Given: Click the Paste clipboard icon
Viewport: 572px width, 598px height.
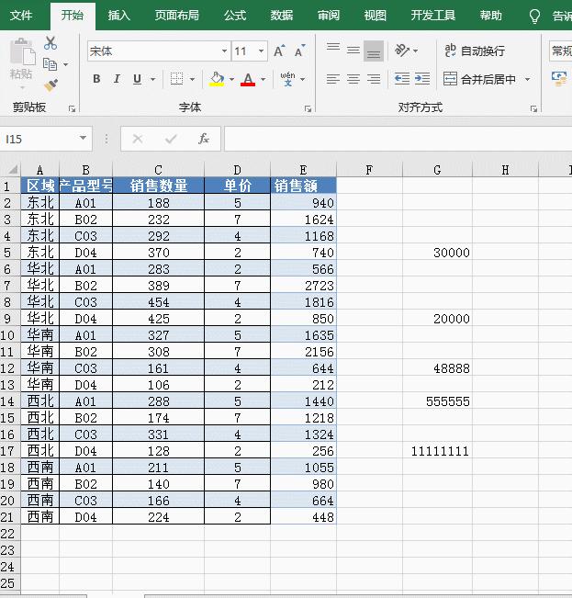Looking at the screenshot, I should point(21,53).
